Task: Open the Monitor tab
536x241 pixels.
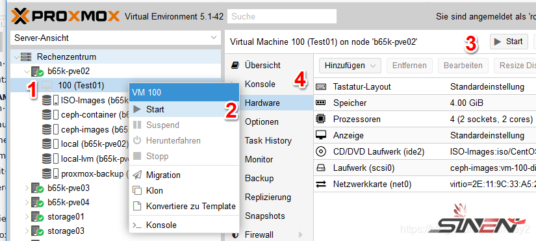Action: click(269, 159)
